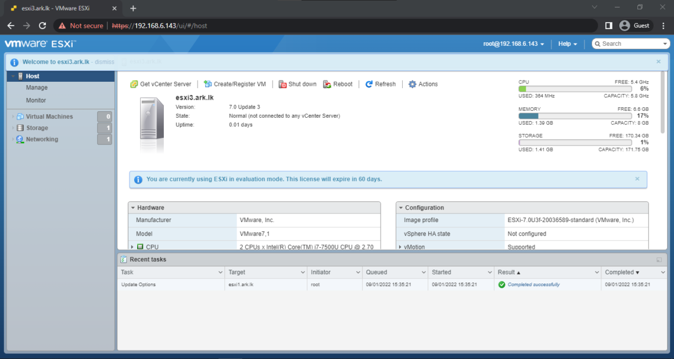Image resolution: width=674 pixels, height=359 pixels.
Task: Click the Reboot host icon
Action: (326, 84)
